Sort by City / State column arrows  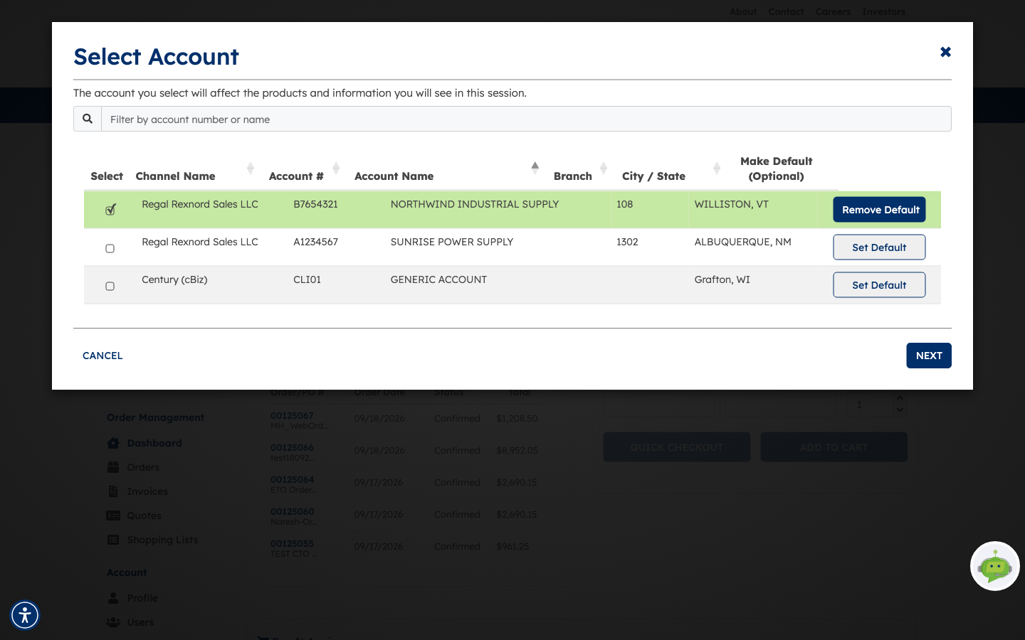(x=717, y=169)
